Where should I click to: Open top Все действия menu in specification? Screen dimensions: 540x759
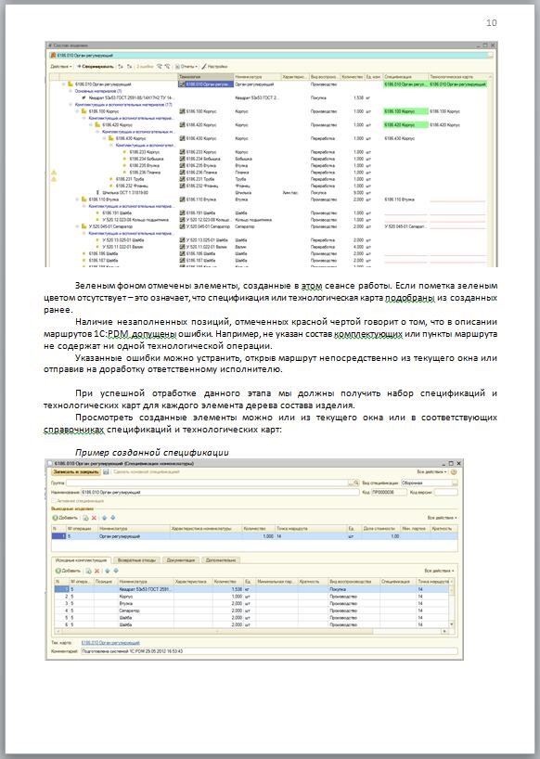point(431,471)
